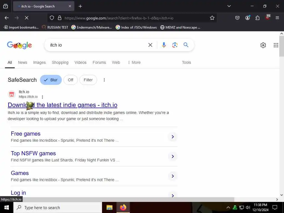284x213 pixels.
Task: Search by image with Lens icon
Action: point(175,45)
